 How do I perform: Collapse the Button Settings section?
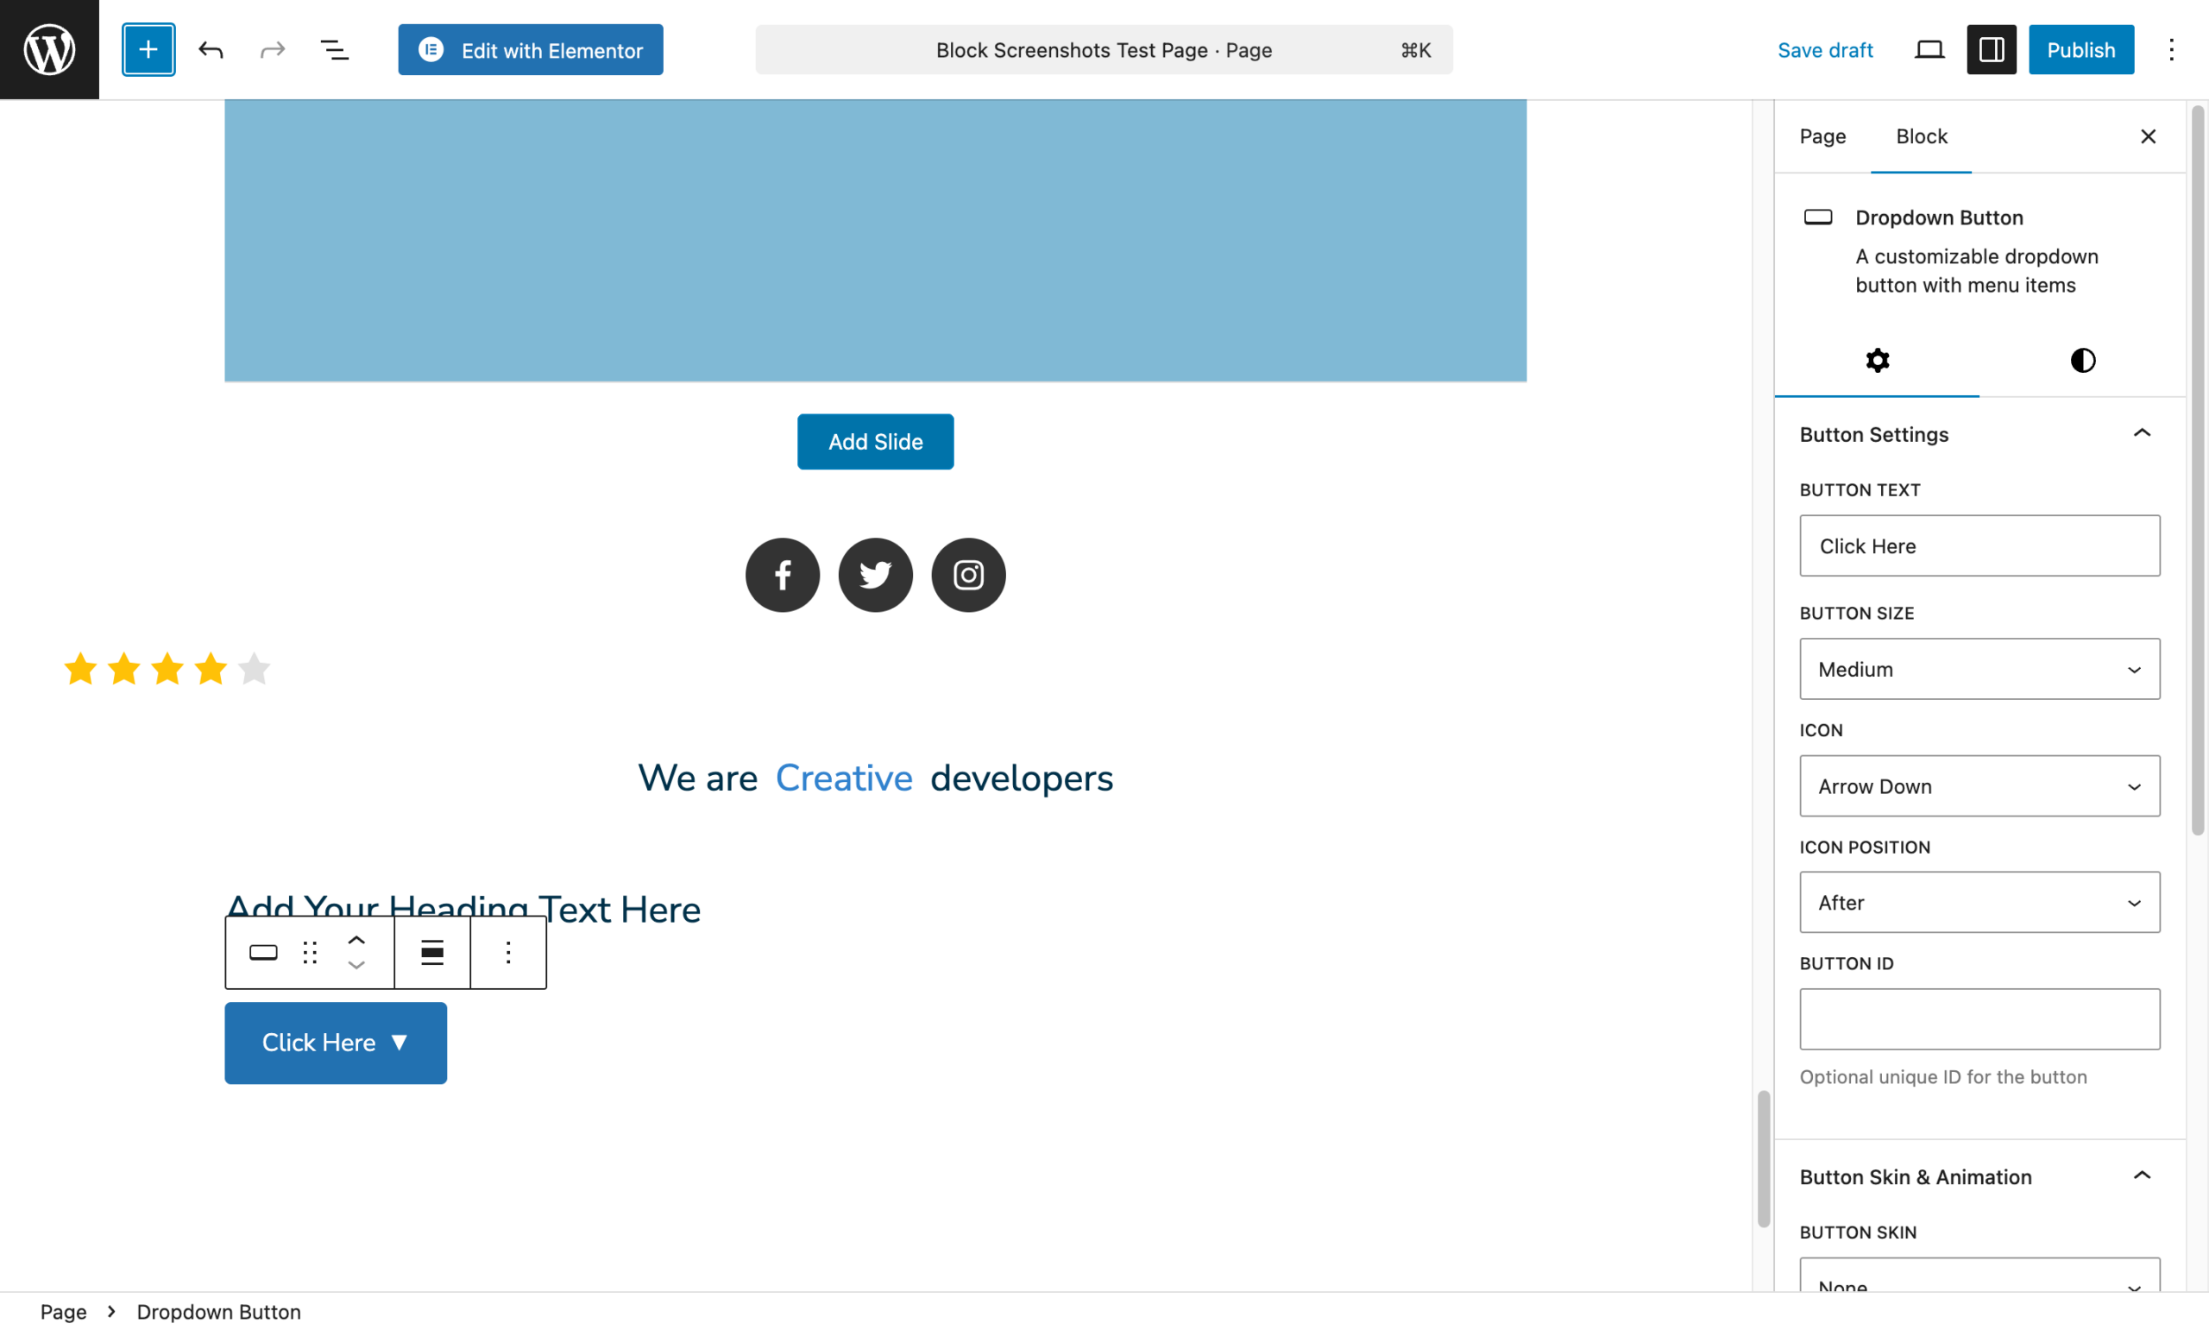pos(2142,433)
